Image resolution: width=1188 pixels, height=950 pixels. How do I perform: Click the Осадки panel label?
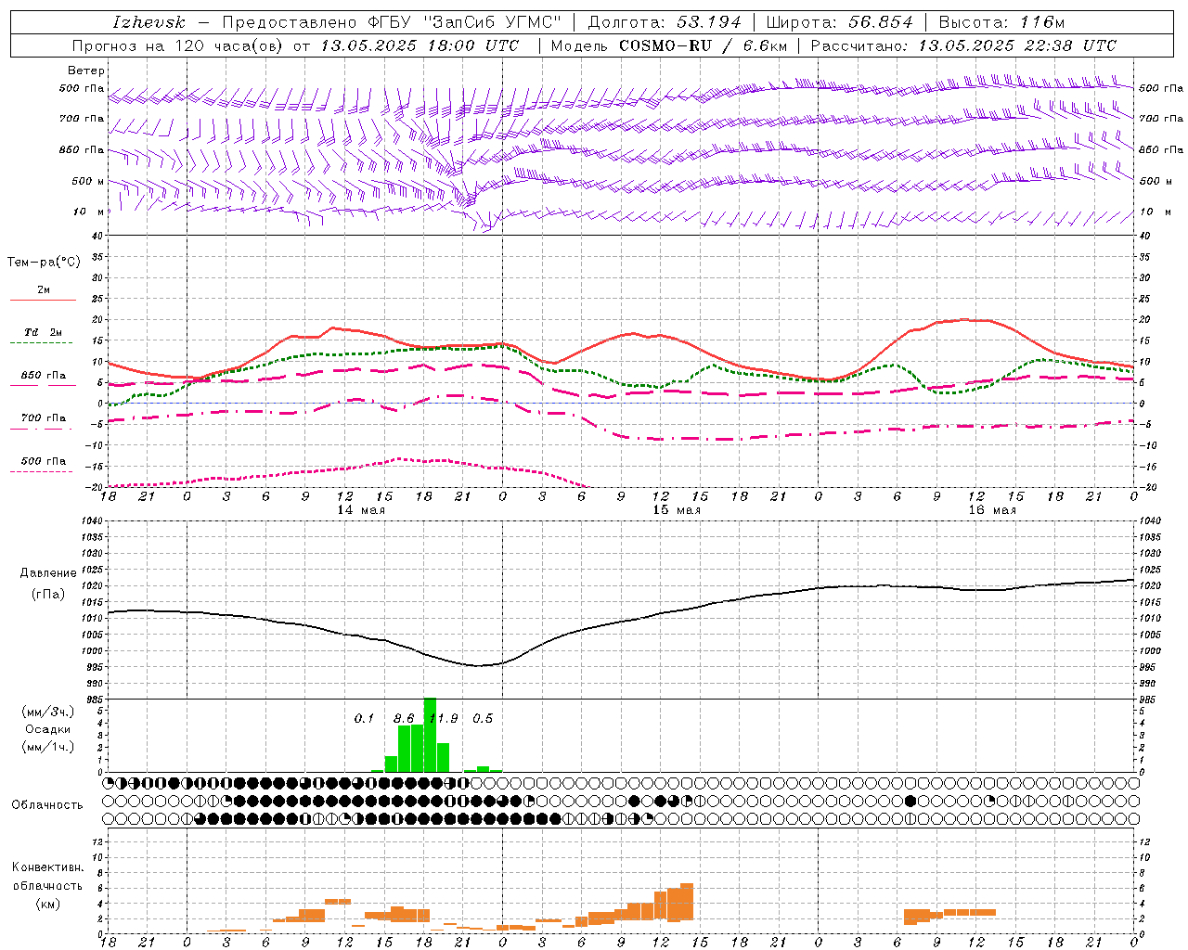[x=48, y=729]
